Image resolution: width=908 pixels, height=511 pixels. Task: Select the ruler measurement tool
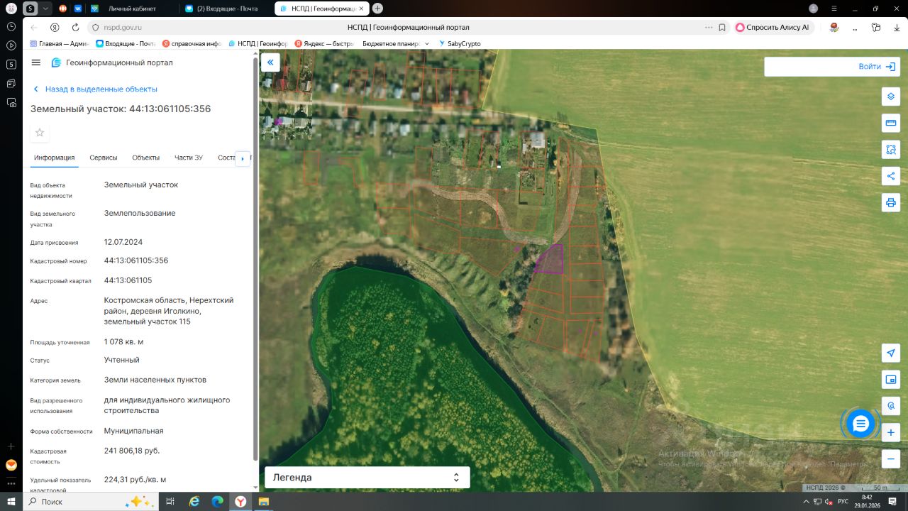(x=891, y=123)
